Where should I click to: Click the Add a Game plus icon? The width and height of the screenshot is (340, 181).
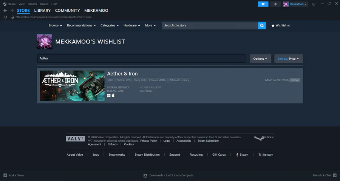[x=5, y=175]
